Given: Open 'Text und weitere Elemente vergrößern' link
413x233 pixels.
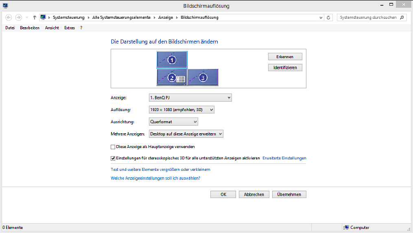Looking at the screenshot, I should click(160, 169).
